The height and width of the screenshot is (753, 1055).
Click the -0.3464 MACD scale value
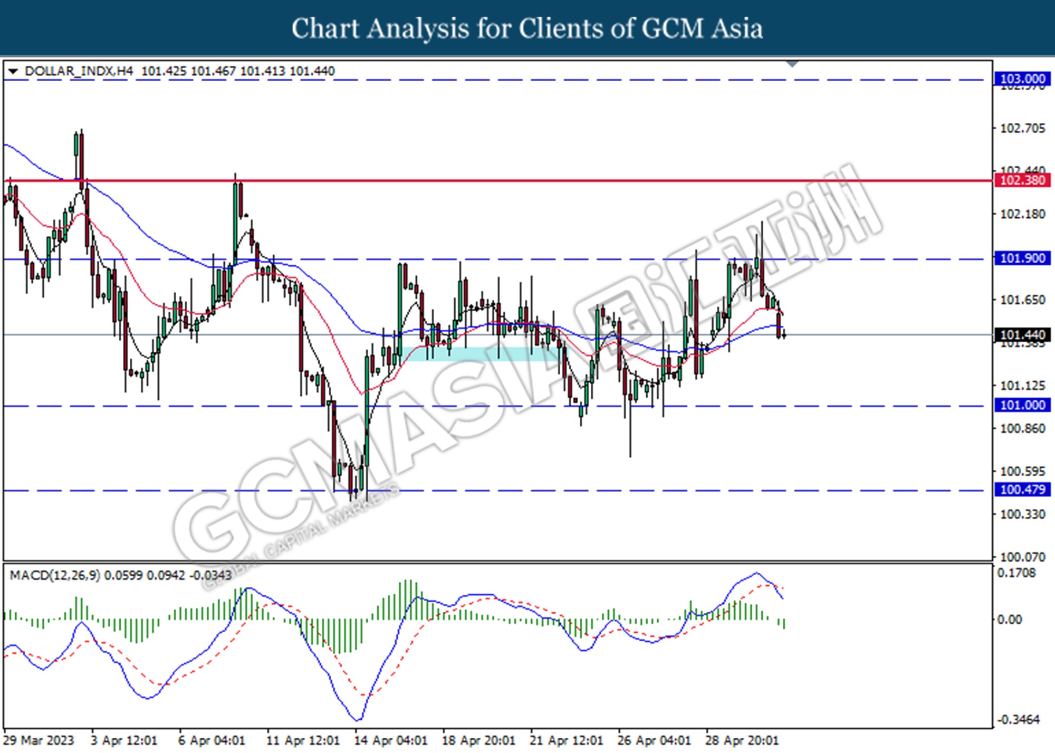pos(1018,720)
